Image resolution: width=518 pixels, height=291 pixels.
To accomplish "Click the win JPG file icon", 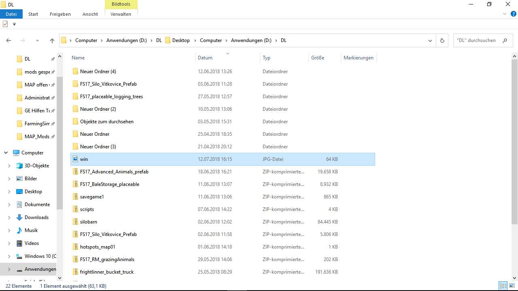I will [x=75, y=159].
